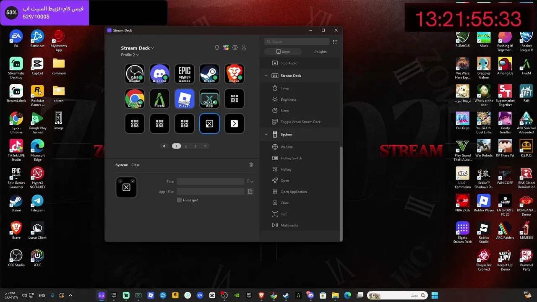This screenshot has height=302, width=537.
Task: Open Stream Deck preferences gear
Action: click(x=235, y=48)
